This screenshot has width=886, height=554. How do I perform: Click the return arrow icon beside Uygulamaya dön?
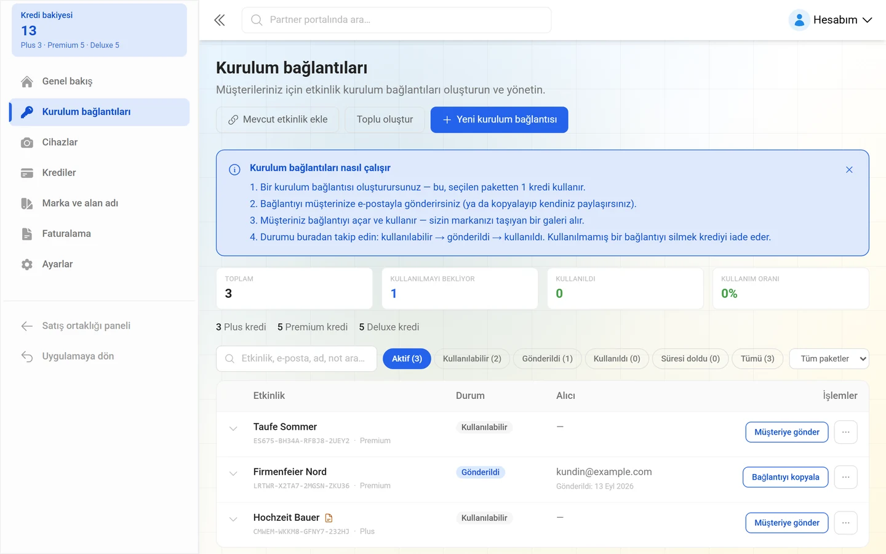tap(27, 356)
